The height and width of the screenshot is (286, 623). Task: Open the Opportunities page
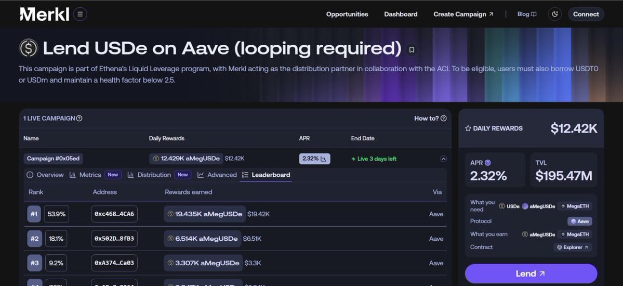tap(347, 15)
